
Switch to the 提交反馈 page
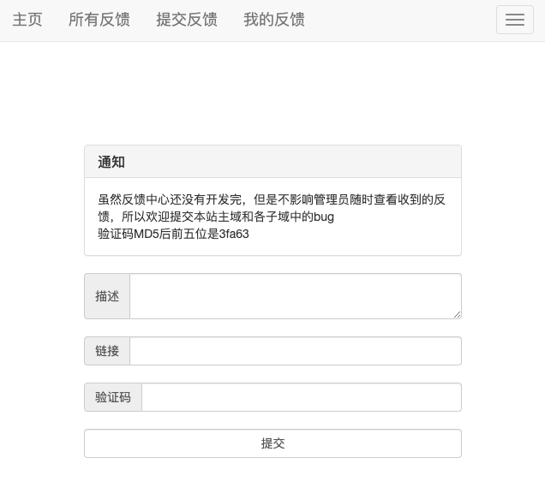(x=187, y=20)
